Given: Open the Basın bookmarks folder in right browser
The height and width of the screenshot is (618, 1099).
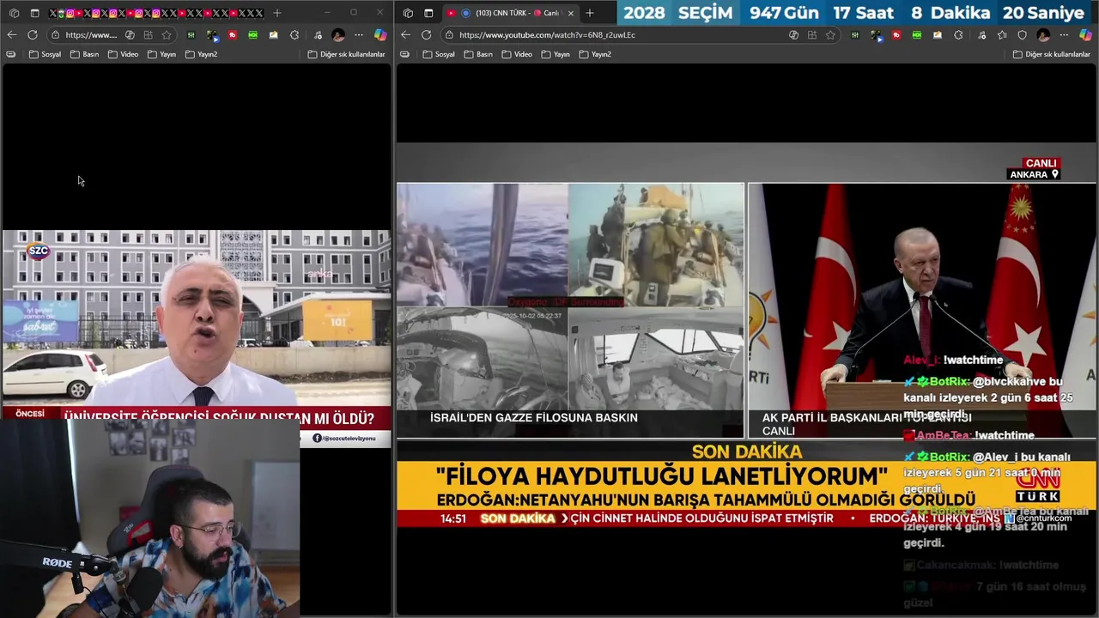Looking at the screenshot, I should (478, 54).
